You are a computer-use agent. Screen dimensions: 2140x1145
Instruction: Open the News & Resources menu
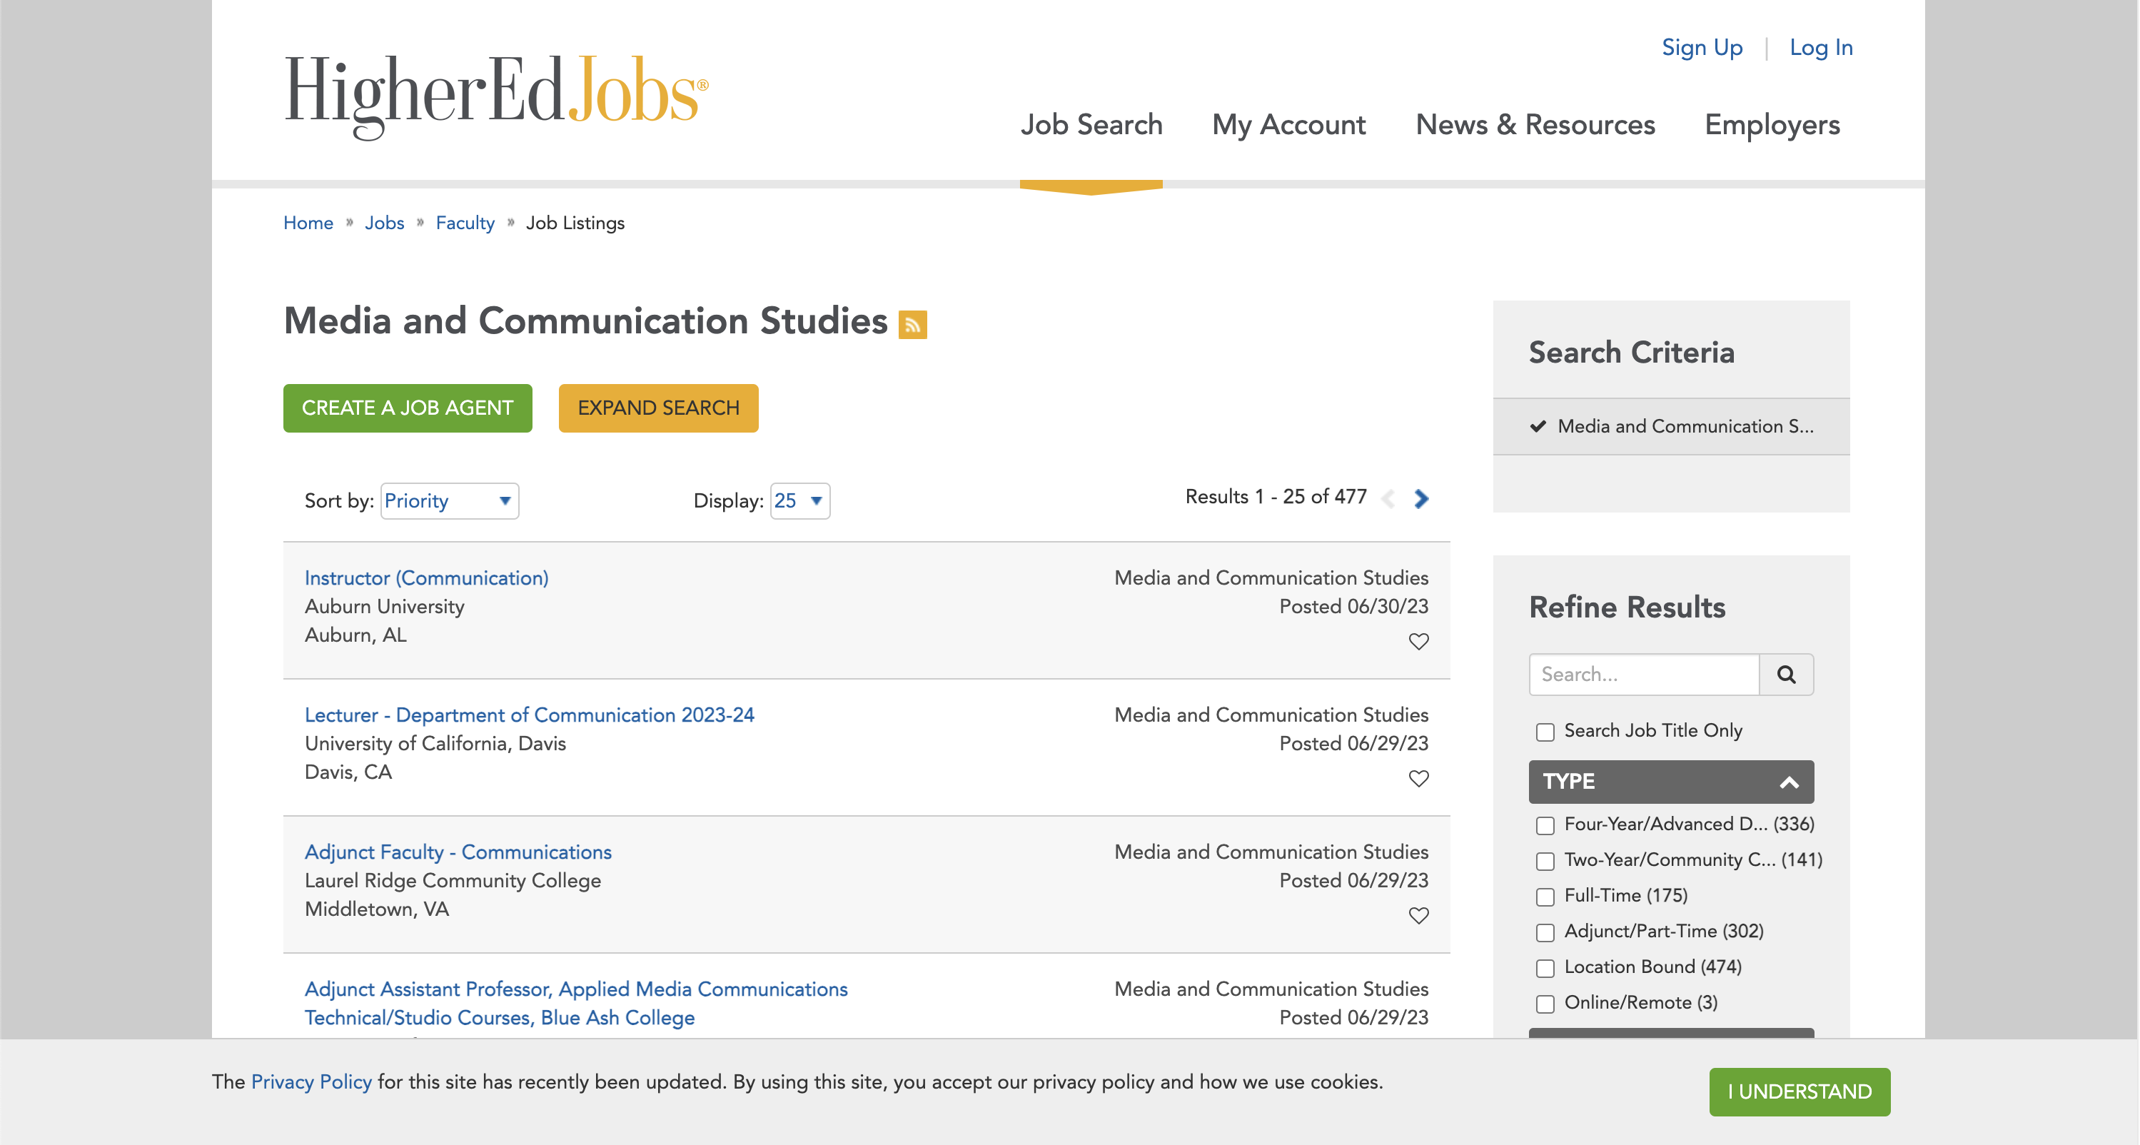coord(1535,126)
